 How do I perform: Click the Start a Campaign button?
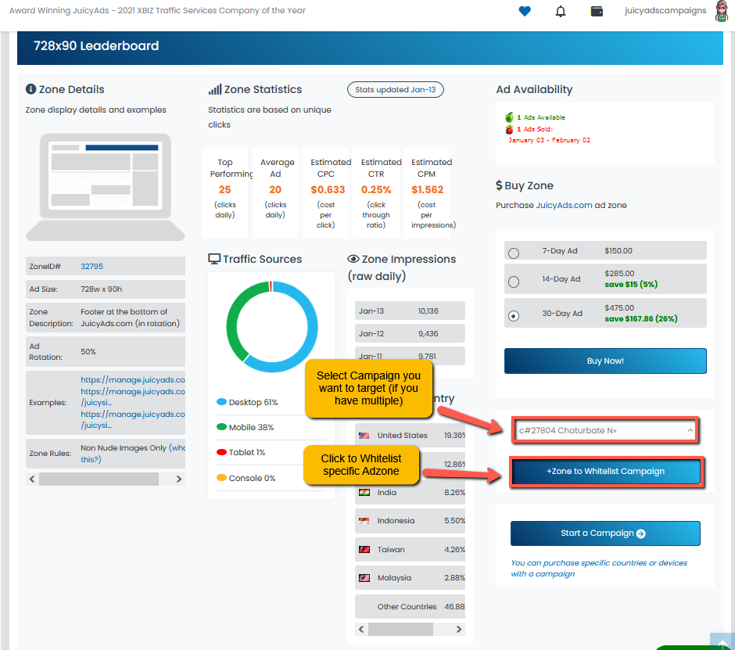(605, 533)
